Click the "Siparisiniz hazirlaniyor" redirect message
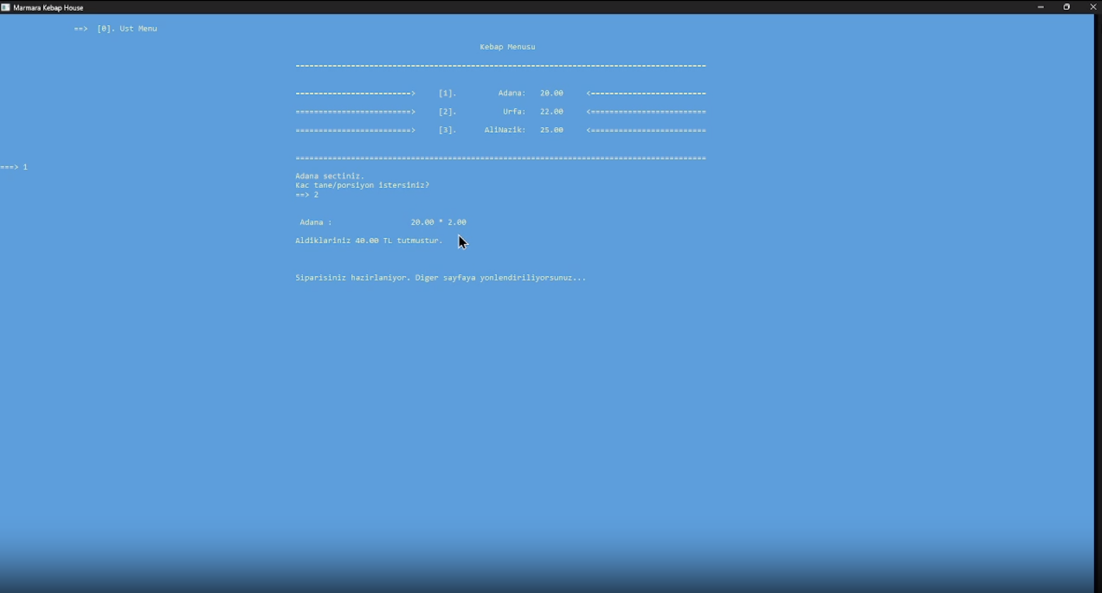Image resolution: width=1102 pixels, height=593 pixels. click(441, 278)
